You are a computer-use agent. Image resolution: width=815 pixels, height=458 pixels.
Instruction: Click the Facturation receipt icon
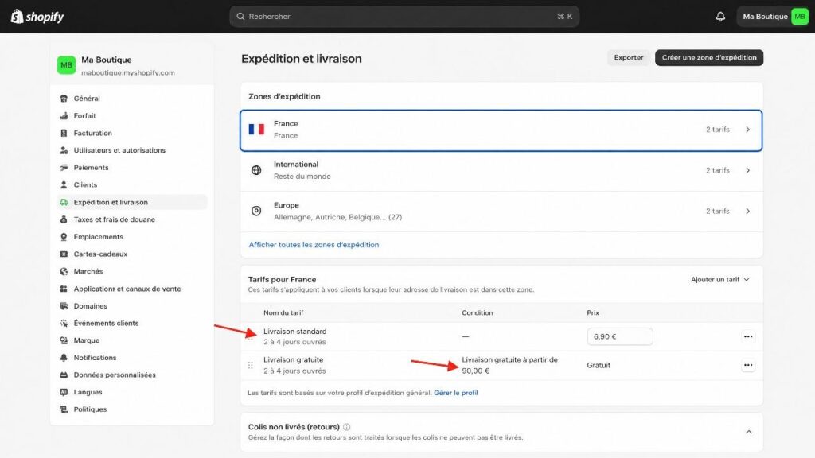pyautogui.click(x=64, y=133)
